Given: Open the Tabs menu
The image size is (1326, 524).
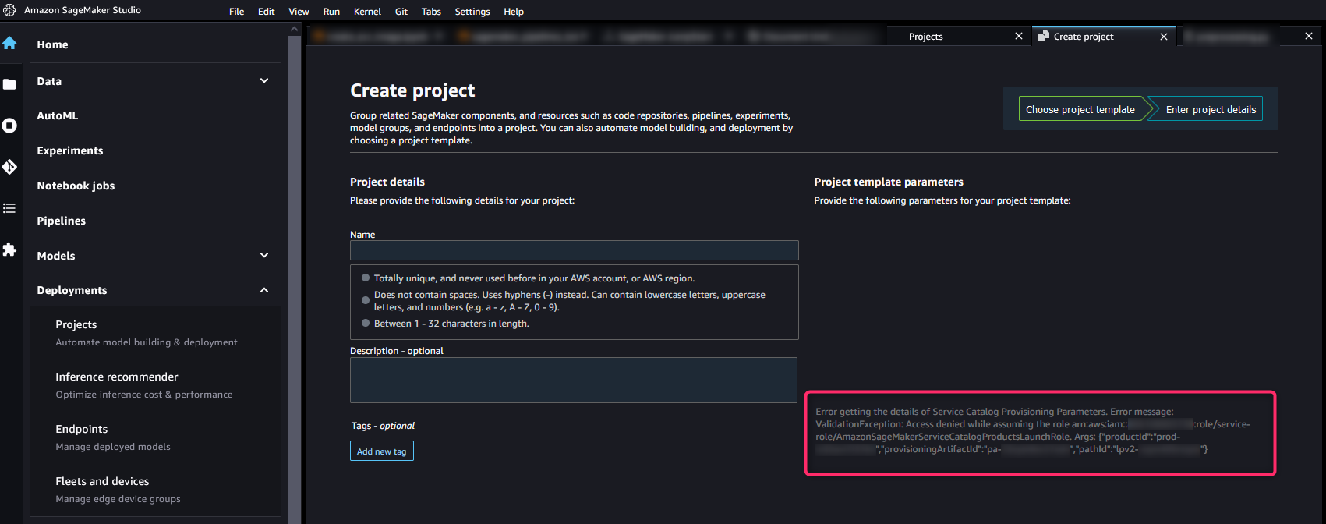Looking at the screenshot, I should coord(431,12).
